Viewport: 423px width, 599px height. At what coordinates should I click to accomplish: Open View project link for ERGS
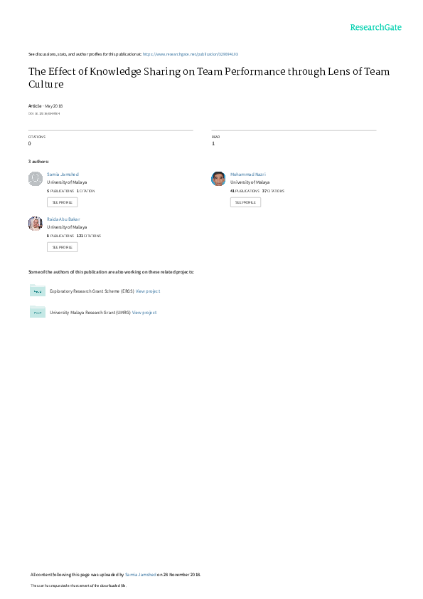148,291
